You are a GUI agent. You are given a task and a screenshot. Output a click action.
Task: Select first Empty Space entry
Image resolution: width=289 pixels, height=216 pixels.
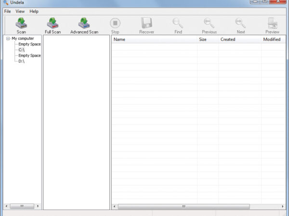(29, 44)
